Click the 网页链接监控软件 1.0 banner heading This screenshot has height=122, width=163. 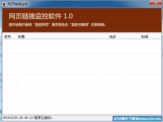pyautogui.click(x=41, y=16)
